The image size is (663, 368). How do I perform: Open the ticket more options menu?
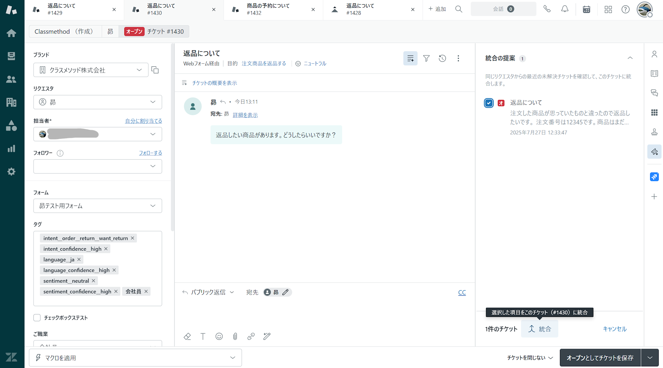pos(458,58)
